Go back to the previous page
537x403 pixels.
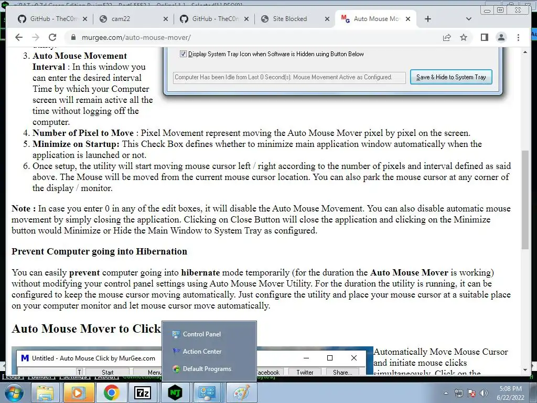click(19, 37)
